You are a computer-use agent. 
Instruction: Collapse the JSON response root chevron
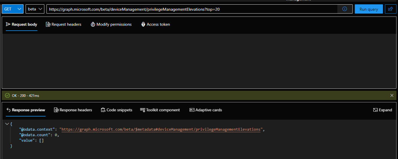(x=7, y=124)
